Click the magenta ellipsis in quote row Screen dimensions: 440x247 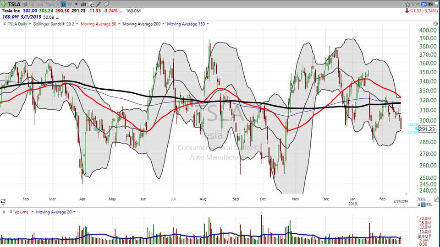pyautogui.click(x=121, y=11)
